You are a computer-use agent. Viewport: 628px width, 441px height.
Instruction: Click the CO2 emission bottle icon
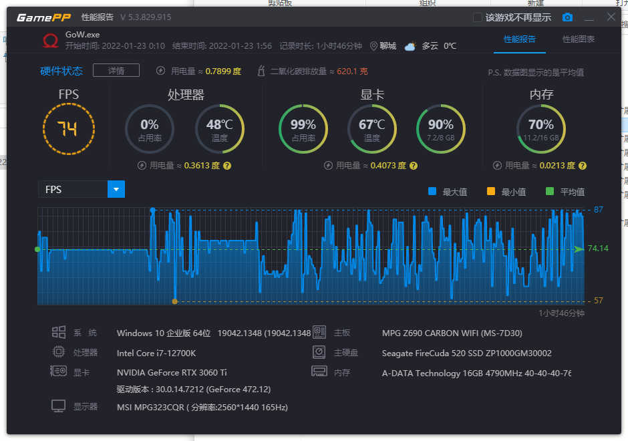(x=261, y=71)
